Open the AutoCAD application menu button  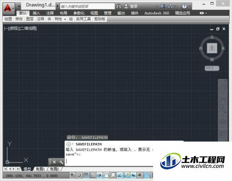[x=9, y=8]
